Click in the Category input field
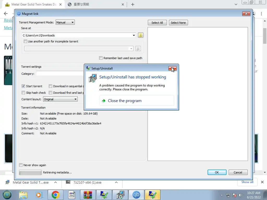 [x=60, y=74]
